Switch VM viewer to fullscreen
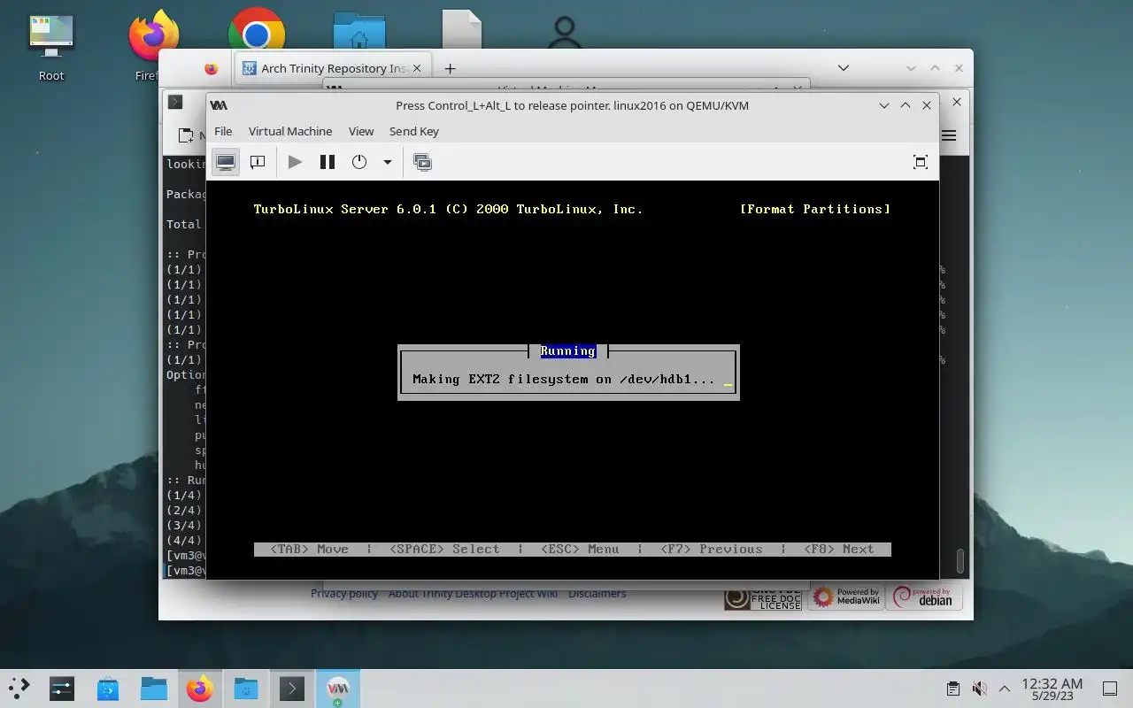 [921, 162]
